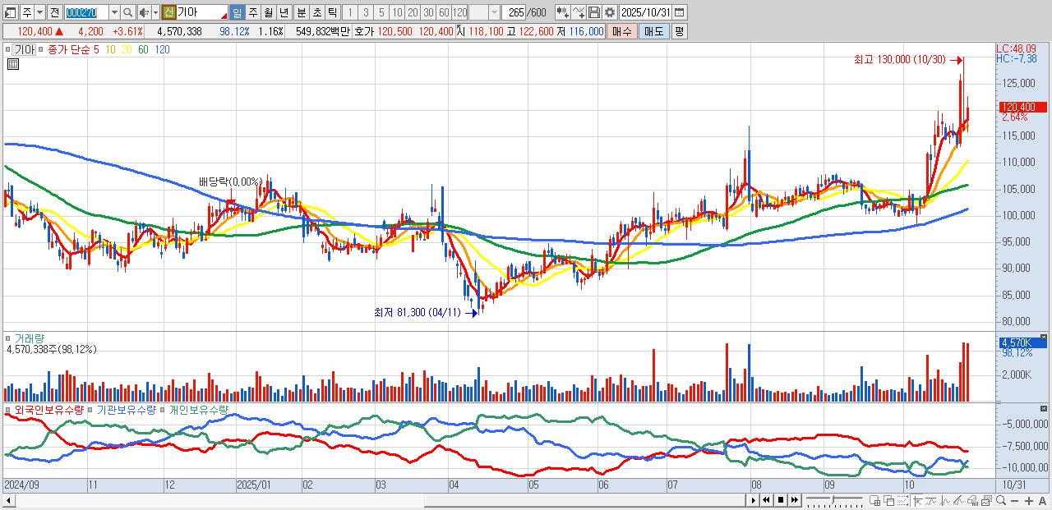1052x510 pixels.
Task: Click the speaker sound icon
Action: click(x=143, y=12)
